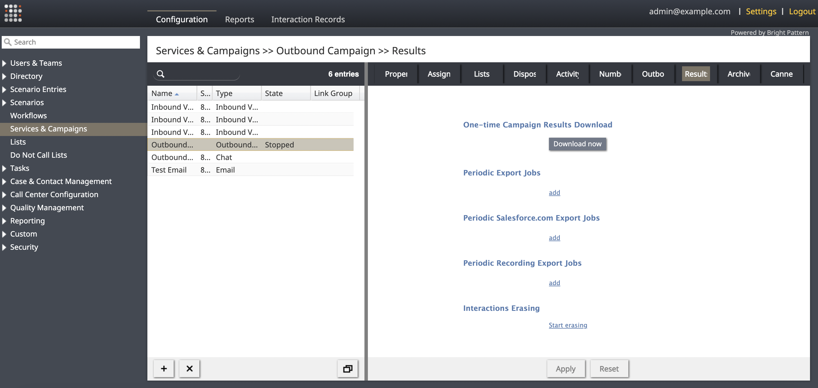Click the admin@example.com user label

click(689, 11)
